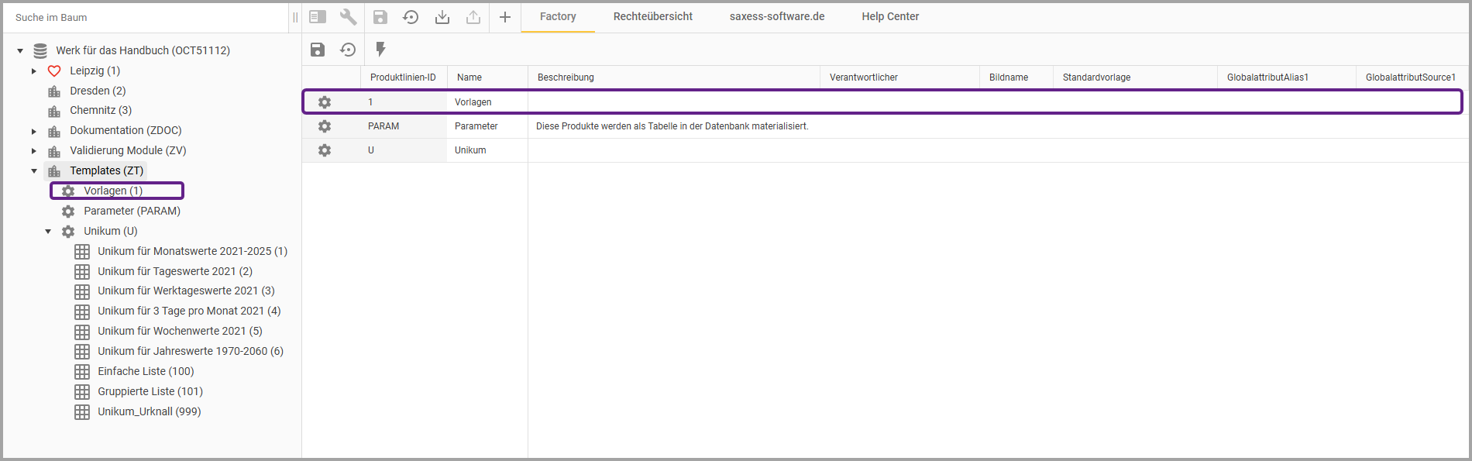Viewport: 1472px width, 461px height.
Task: Click the Suche im Baum search field
Action: pos(147,17)
